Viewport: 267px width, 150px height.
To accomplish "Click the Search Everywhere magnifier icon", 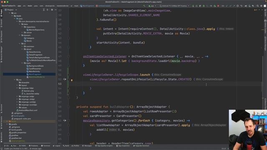I will 257,6.
